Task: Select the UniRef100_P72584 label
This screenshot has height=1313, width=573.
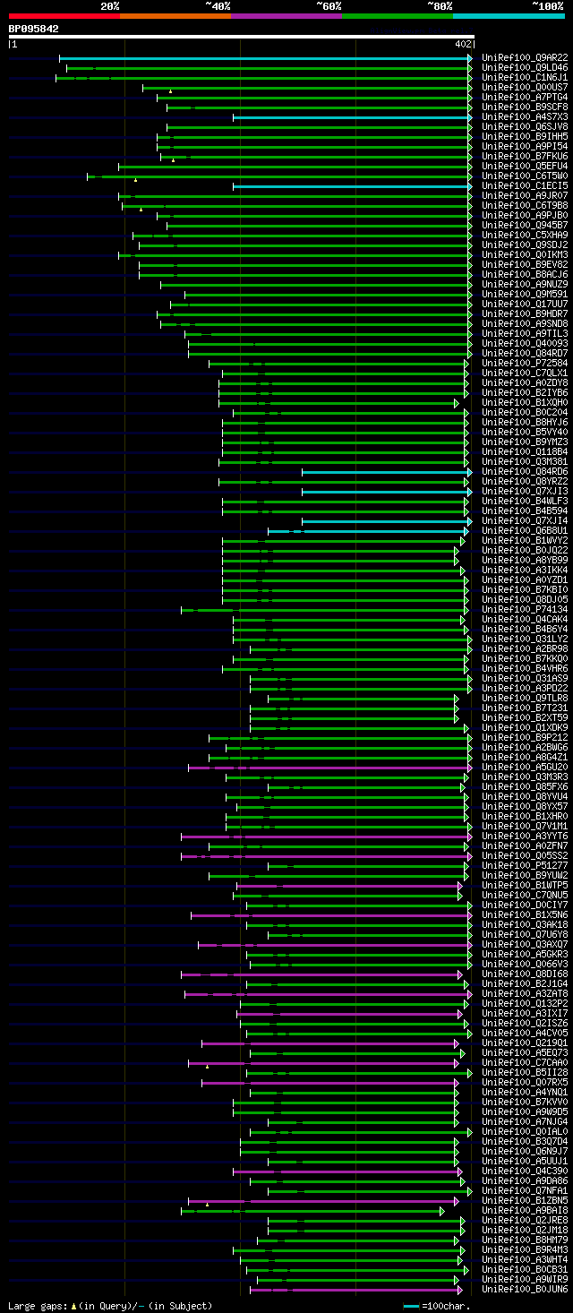Action: tap(525, 363)
